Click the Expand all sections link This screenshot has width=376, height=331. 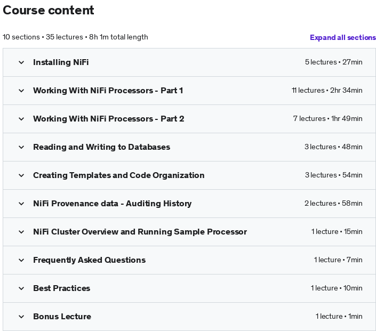(343, 37)
